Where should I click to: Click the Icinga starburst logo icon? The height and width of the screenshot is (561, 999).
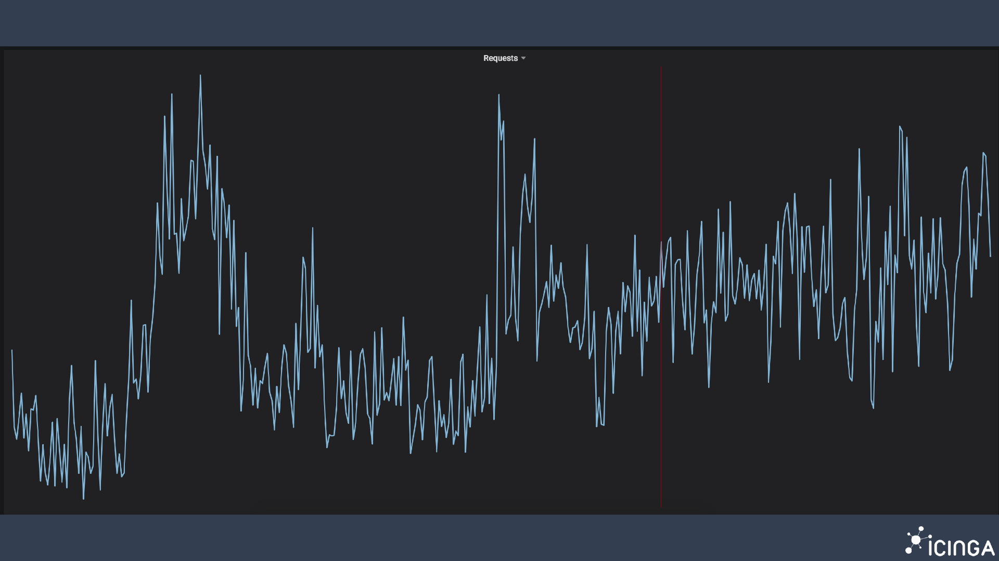(x=916, y=541)
